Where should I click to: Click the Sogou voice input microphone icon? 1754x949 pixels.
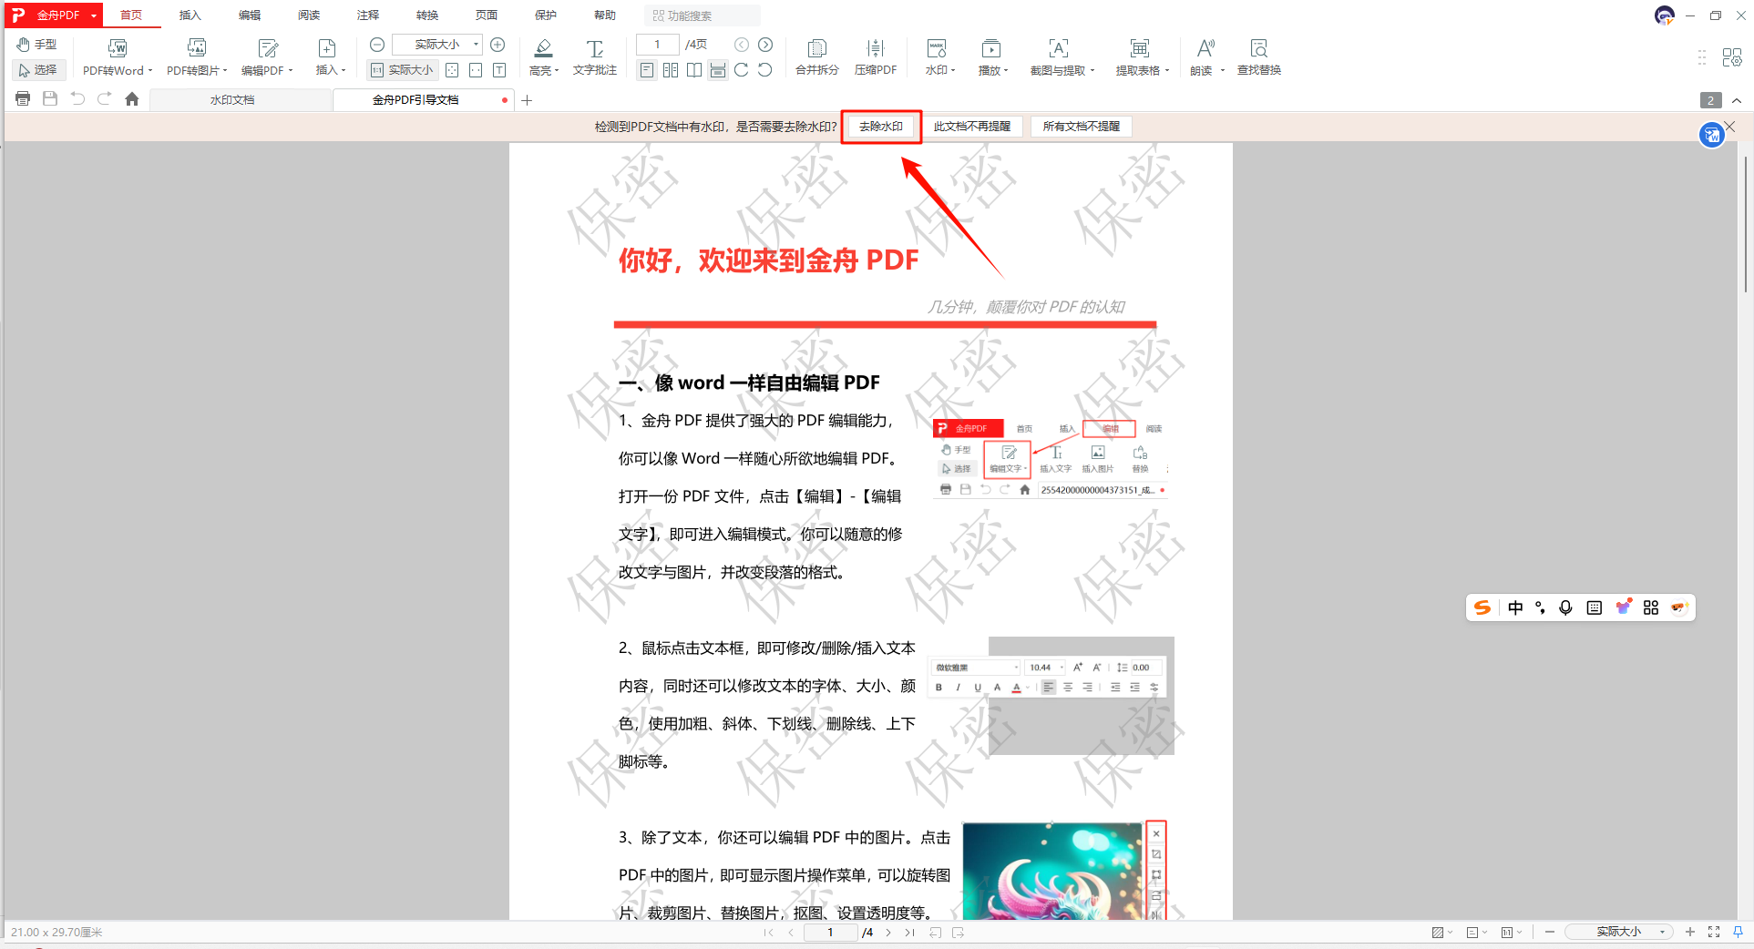tap(1565, 607)
